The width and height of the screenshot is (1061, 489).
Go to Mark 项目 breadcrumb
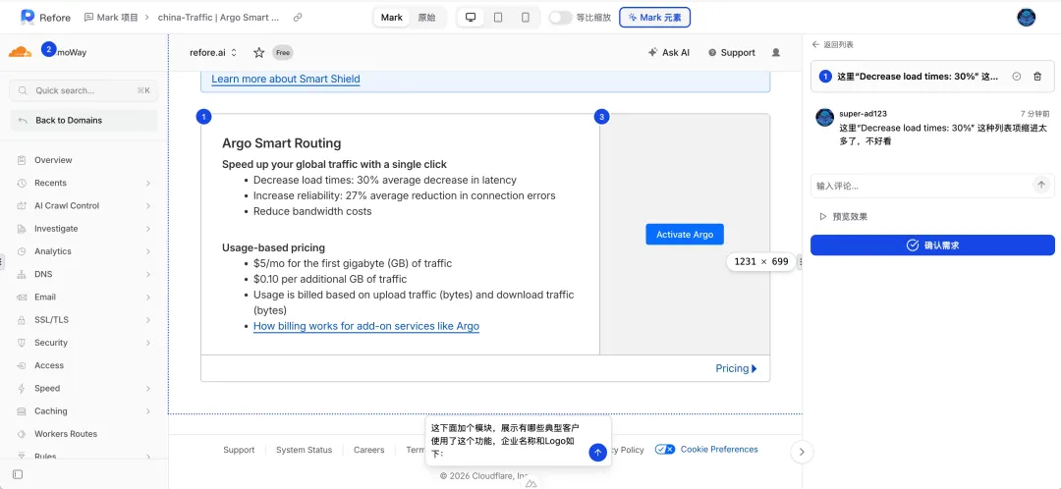[x=111, y=18]
